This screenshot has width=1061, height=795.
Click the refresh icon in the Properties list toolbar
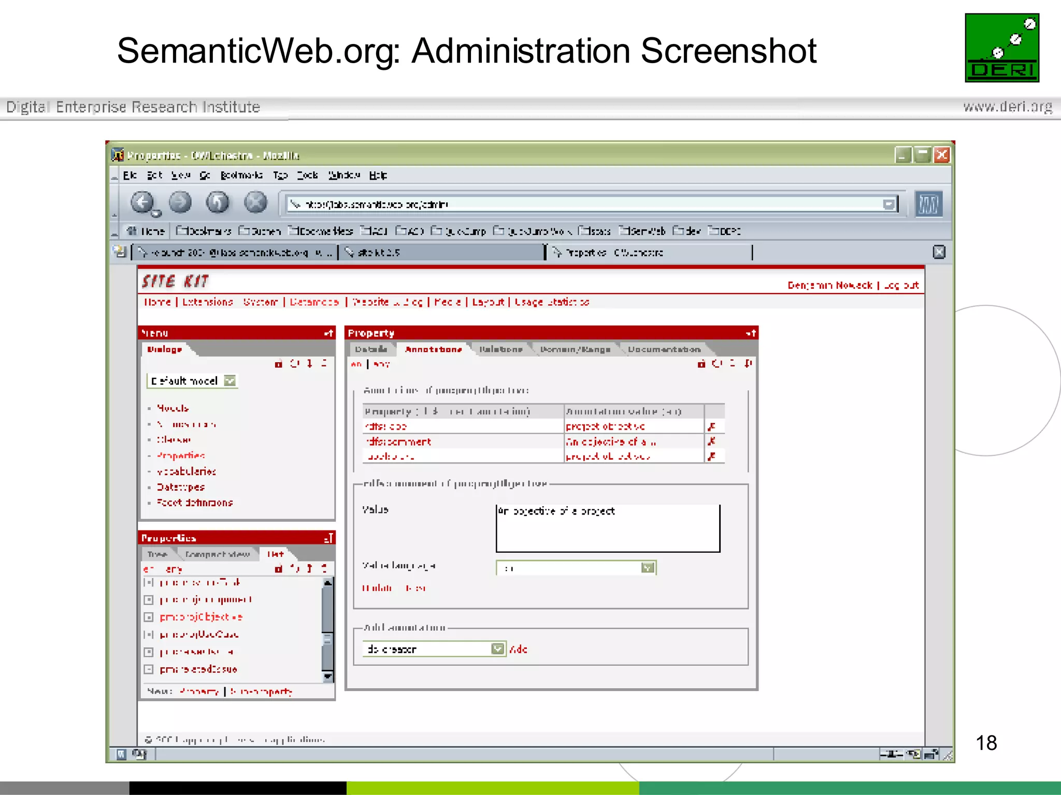tap(294, 569)
